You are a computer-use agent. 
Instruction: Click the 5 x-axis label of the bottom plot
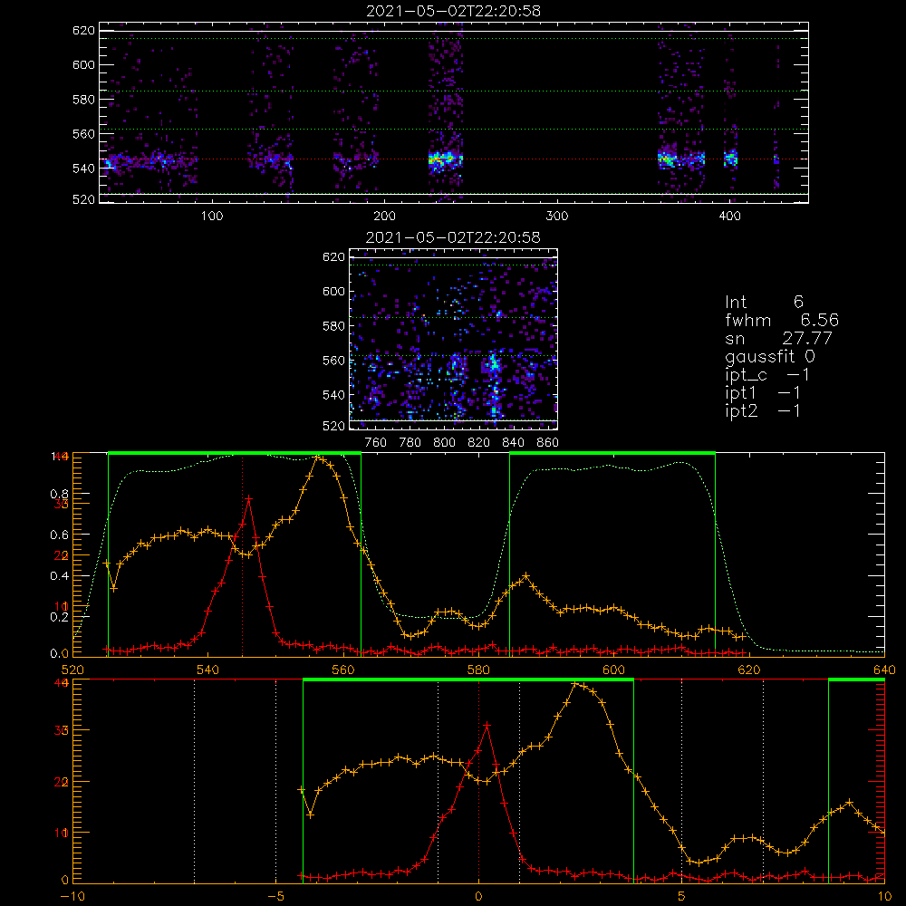(682, 897)
